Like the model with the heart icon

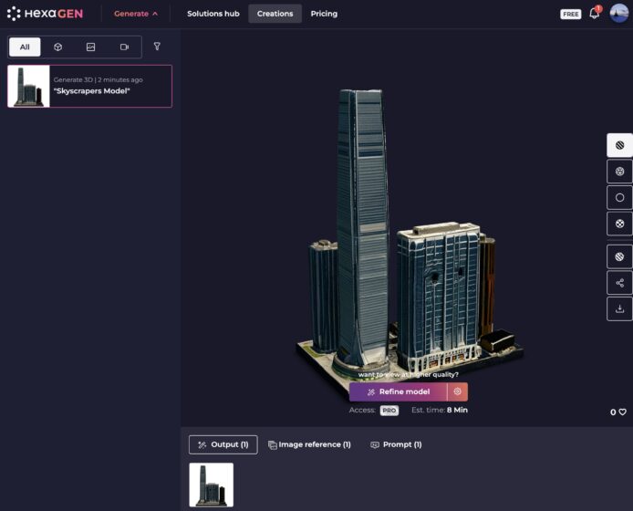(623, 412)
